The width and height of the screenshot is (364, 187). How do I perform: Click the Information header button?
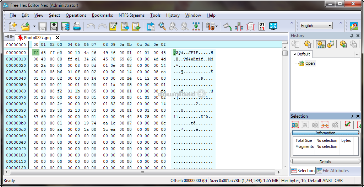(325, 133)
